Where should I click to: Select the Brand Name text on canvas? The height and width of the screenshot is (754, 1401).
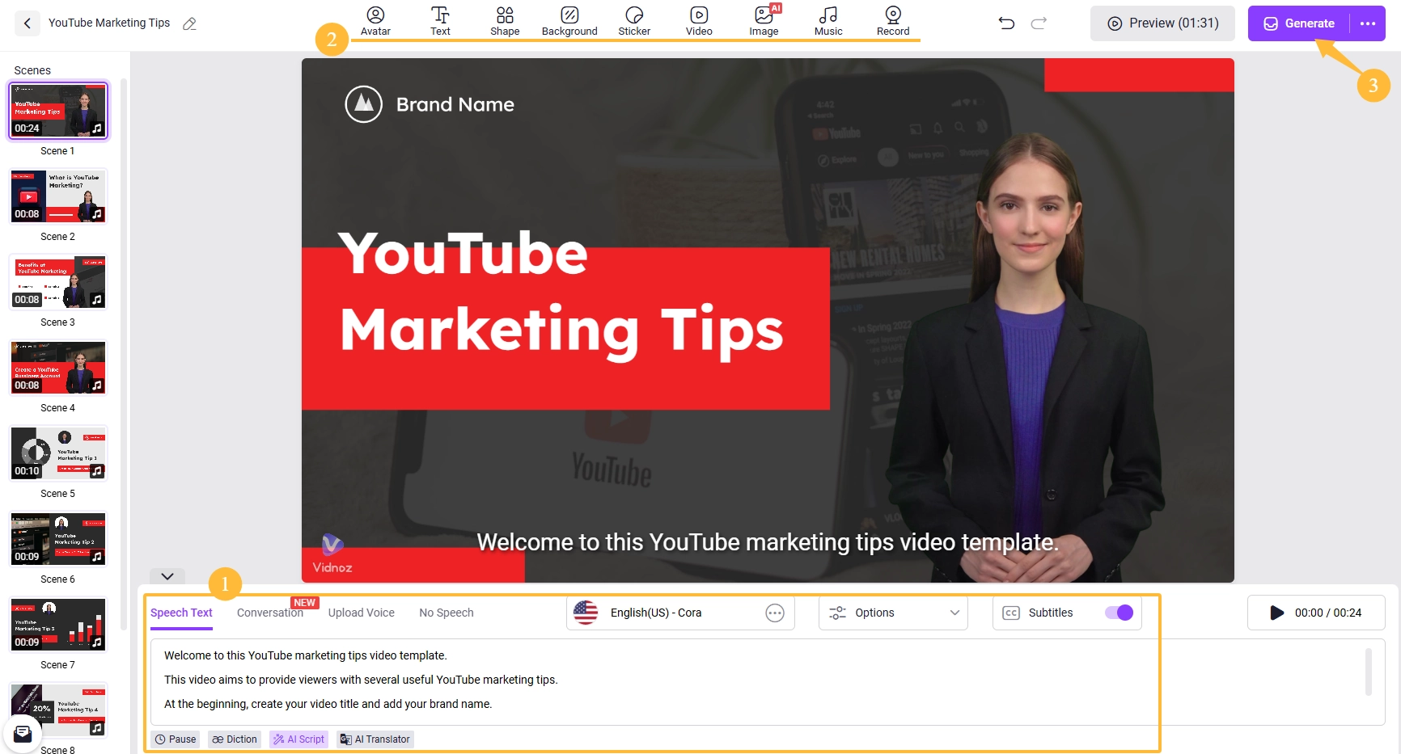tap(455, 104)
